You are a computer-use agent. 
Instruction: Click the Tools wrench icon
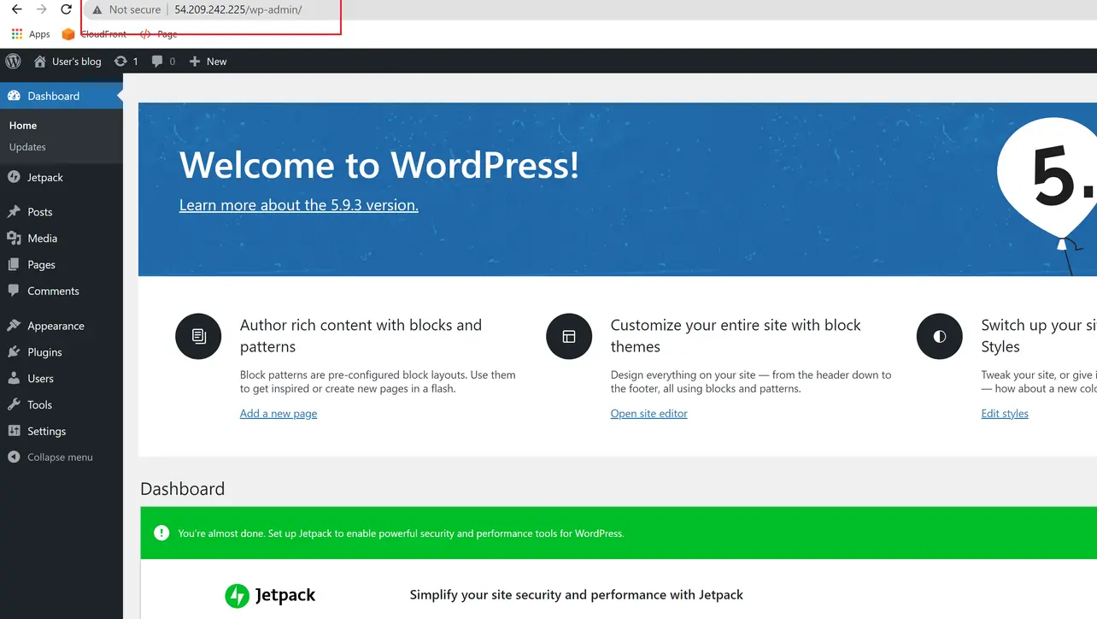(x=14, y=404)
